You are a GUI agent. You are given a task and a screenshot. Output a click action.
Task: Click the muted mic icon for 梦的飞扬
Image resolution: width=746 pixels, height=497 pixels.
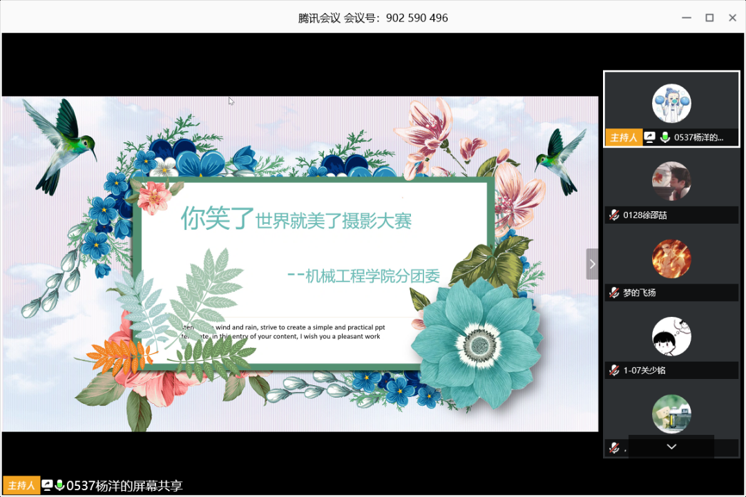tap(613, 293)
